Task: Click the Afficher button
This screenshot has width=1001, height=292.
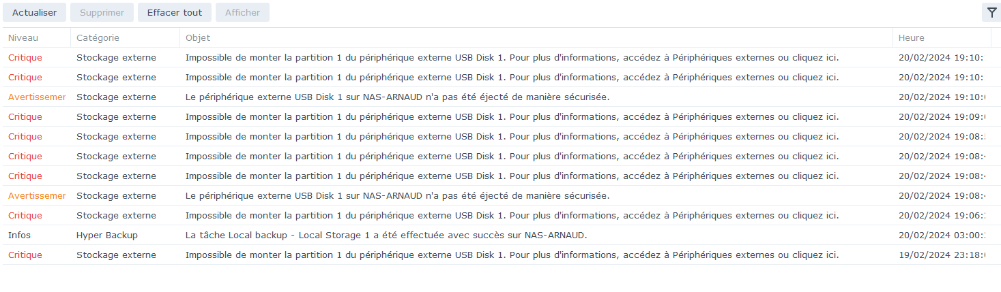Action: click(x=242, y=12)
